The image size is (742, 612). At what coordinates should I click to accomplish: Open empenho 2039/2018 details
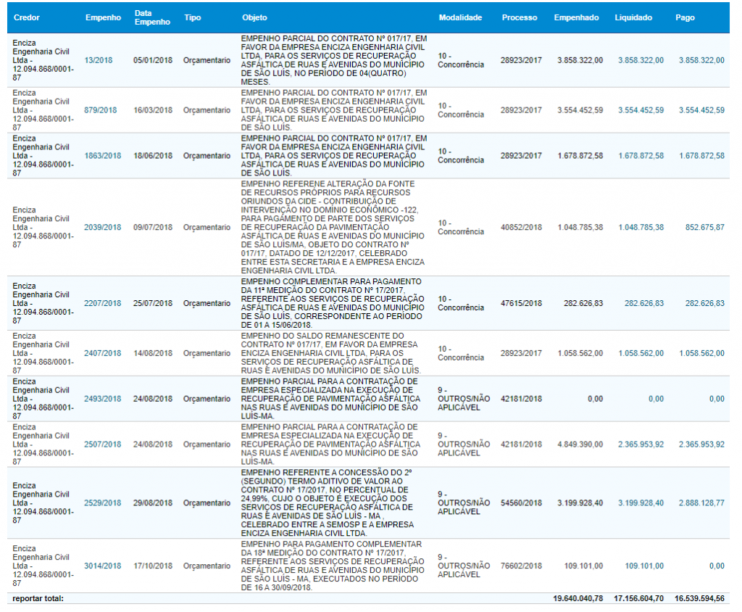tap(102, 227)
